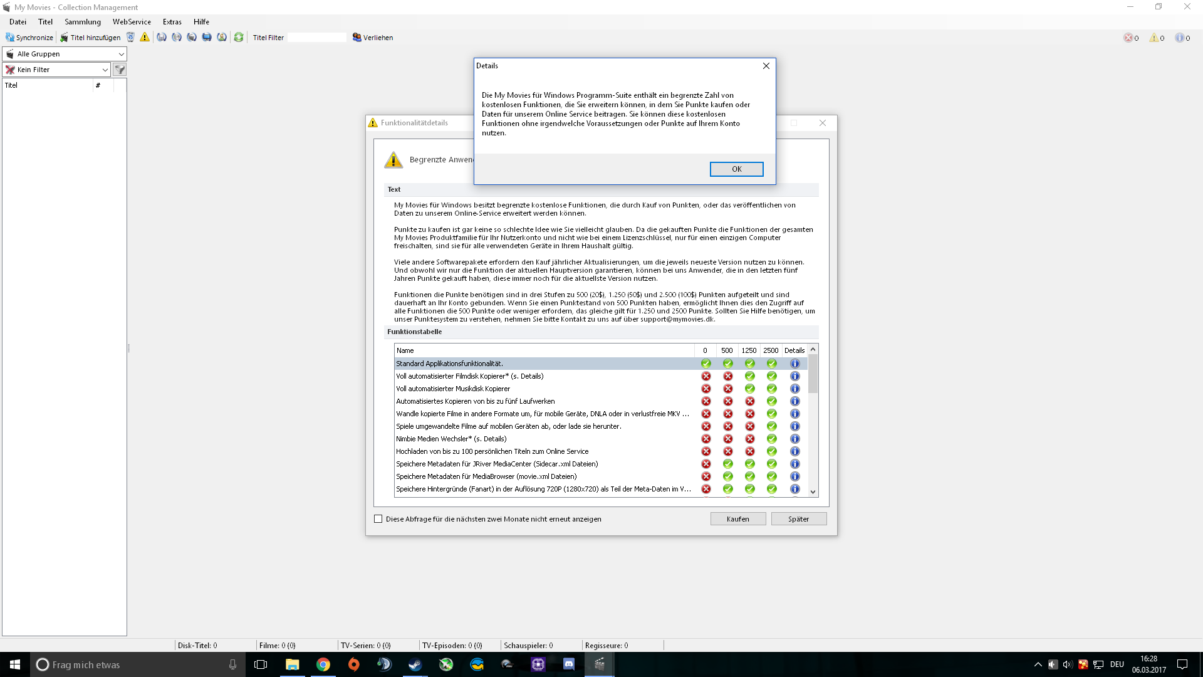
Task: Open the Kein Filter dropdown
Action: pyautogui.click(x=105, y=70)
